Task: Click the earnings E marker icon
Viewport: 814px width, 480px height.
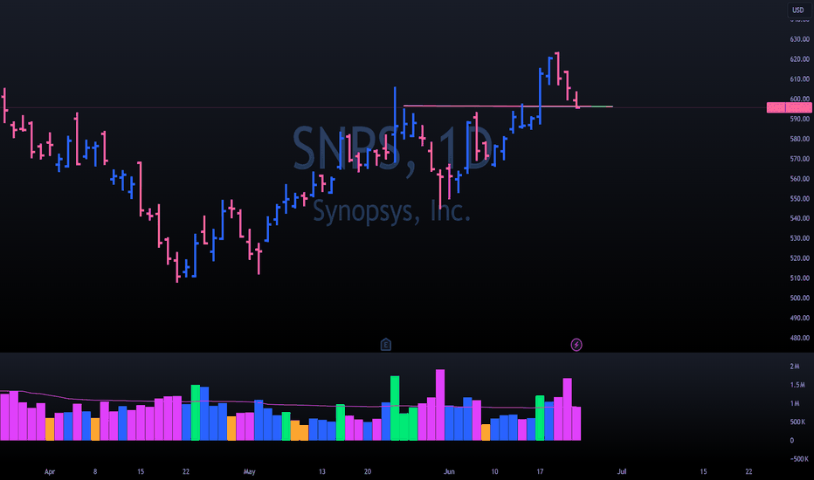Action: point(386,344)
